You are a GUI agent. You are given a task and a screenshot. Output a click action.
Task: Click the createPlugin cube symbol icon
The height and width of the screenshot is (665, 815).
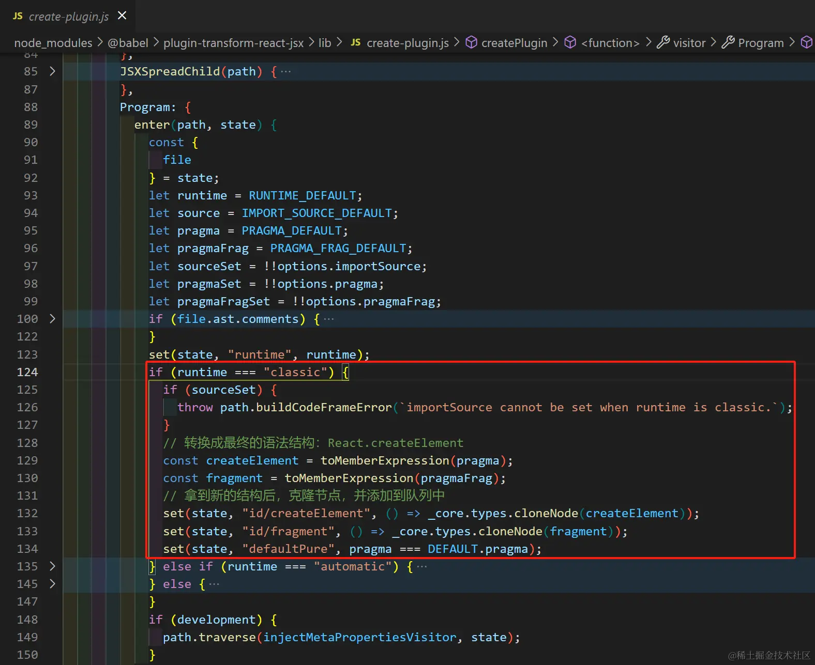(x=472, y=42)
